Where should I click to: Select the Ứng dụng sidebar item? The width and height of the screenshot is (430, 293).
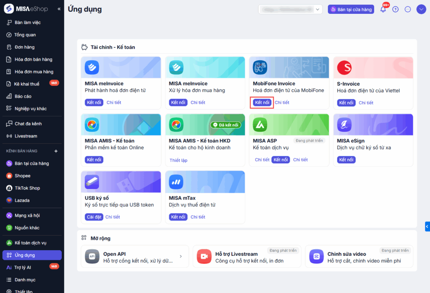point(32,255)
